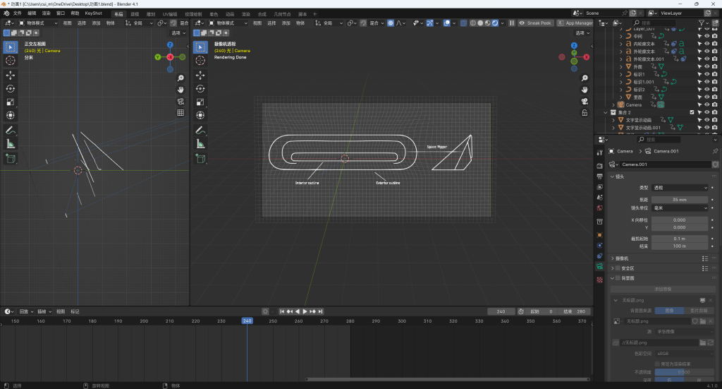Open the KeyShot menu
Screen dimensions: 722x389
(94, 13)
